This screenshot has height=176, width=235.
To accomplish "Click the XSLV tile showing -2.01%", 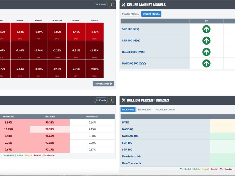I will pyautogui.click(x=76, y=69).
